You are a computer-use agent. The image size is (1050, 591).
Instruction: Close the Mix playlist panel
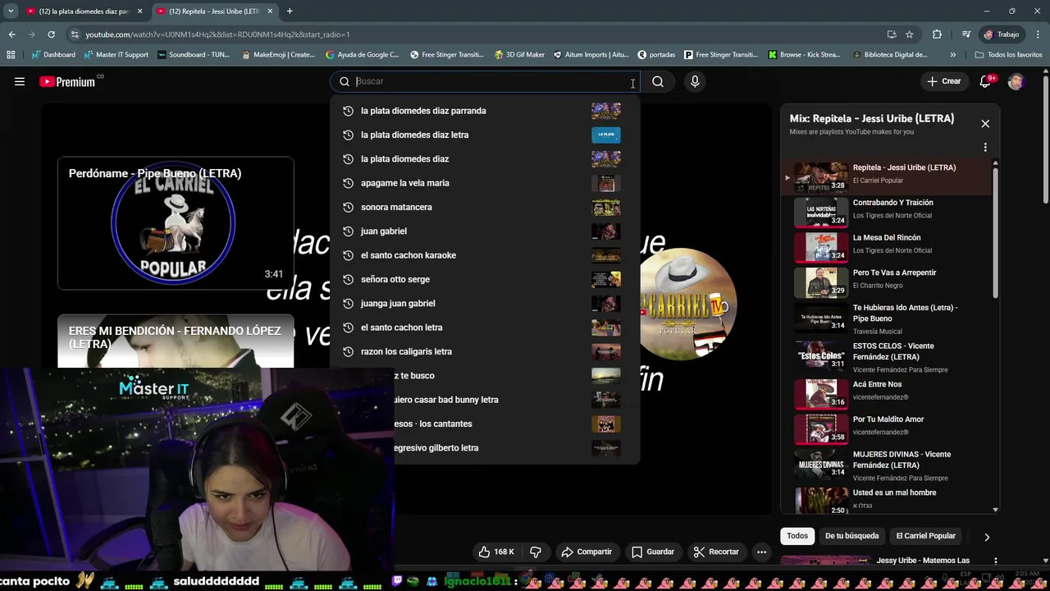click(x=985, y=124)
